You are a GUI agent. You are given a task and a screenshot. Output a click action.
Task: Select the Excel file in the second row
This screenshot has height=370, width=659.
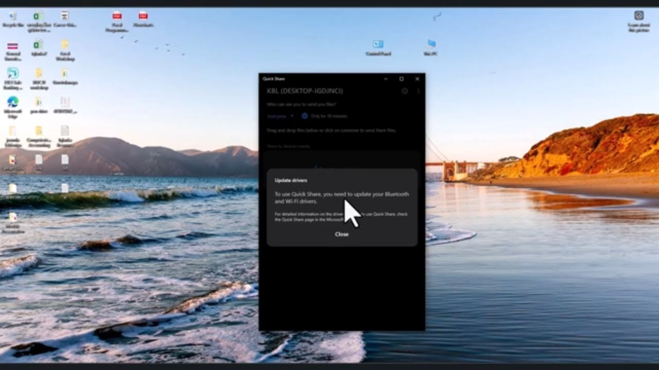[39, 48]
